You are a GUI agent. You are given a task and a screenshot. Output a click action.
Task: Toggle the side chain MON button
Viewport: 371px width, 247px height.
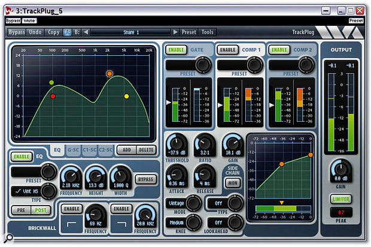click(x=233, y=183)
